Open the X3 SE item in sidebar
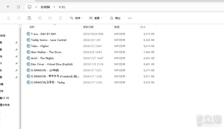Screen dimensions: 224x129 5,98
